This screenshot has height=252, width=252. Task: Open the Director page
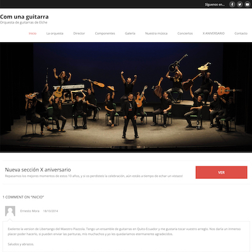coord(79,33)
